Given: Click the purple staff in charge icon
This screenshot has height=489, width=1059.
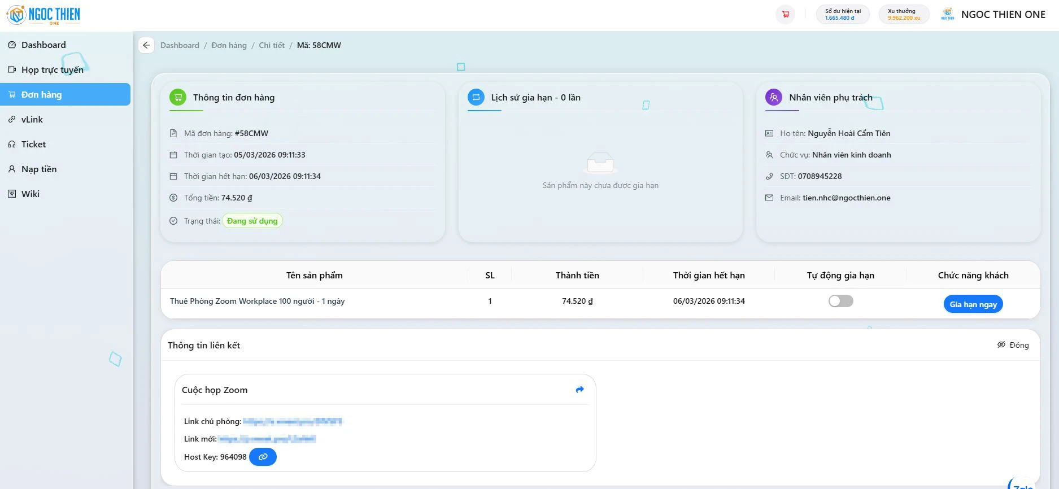Looking at the screenshot, I should pyautogui.click(x=773, y=97).
